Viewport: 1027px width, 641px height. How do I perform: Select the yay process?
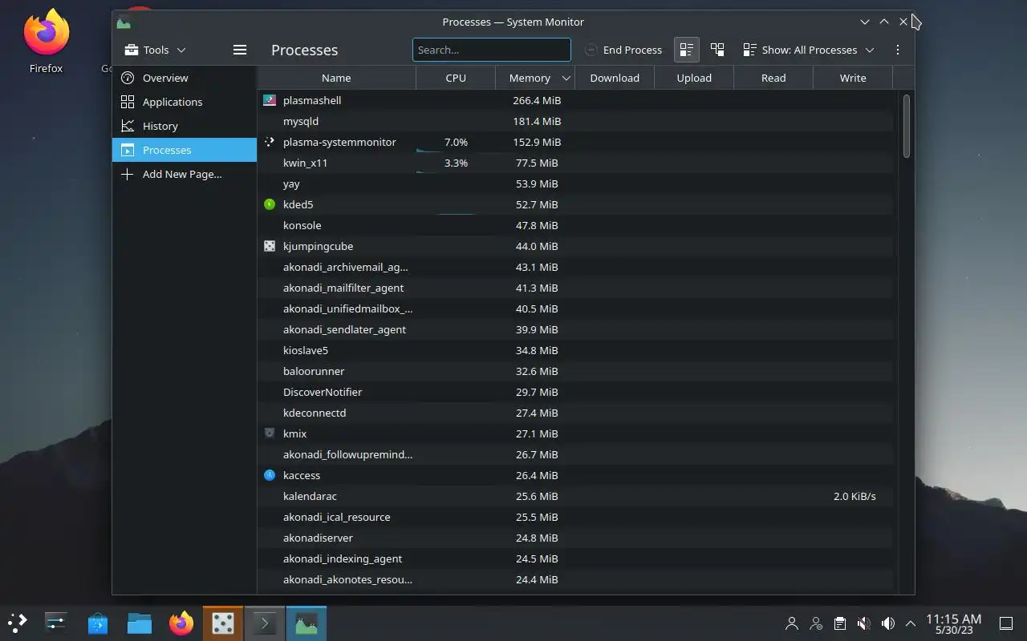tap(575, 183)
